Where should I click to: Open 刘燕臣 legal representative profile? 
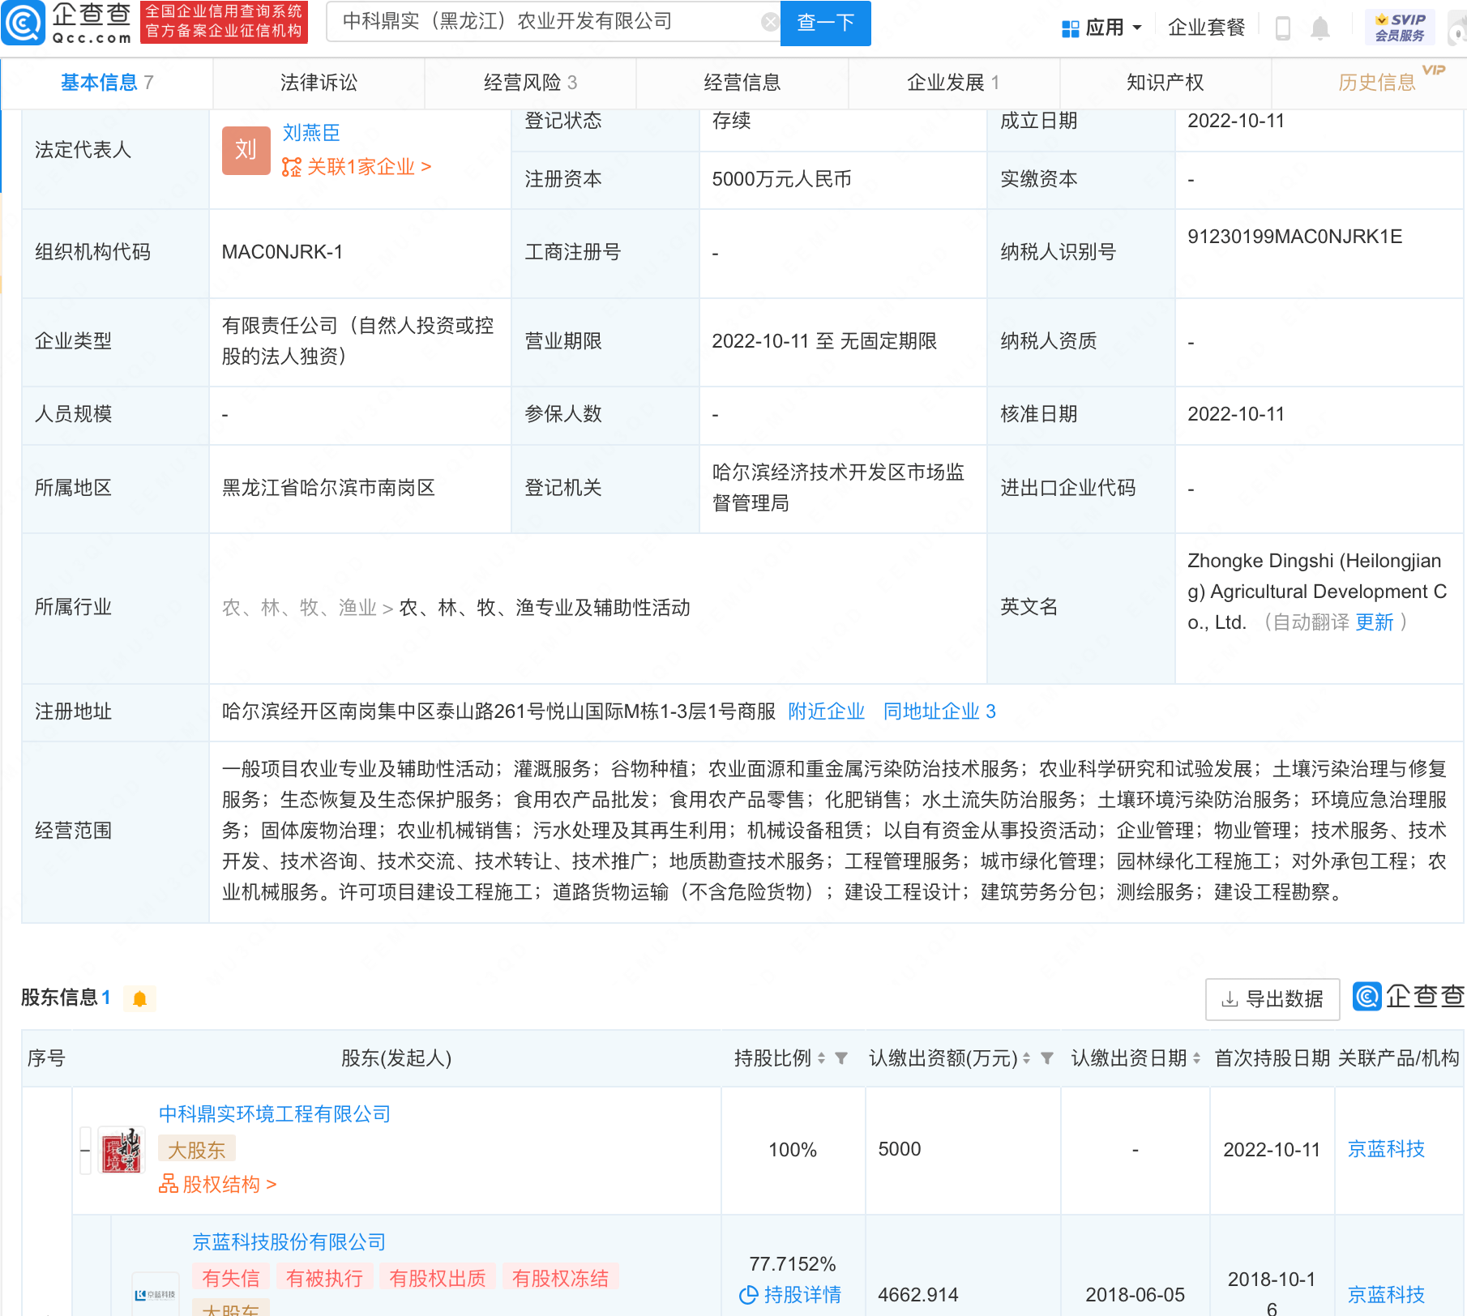click(x=311, y=133)
